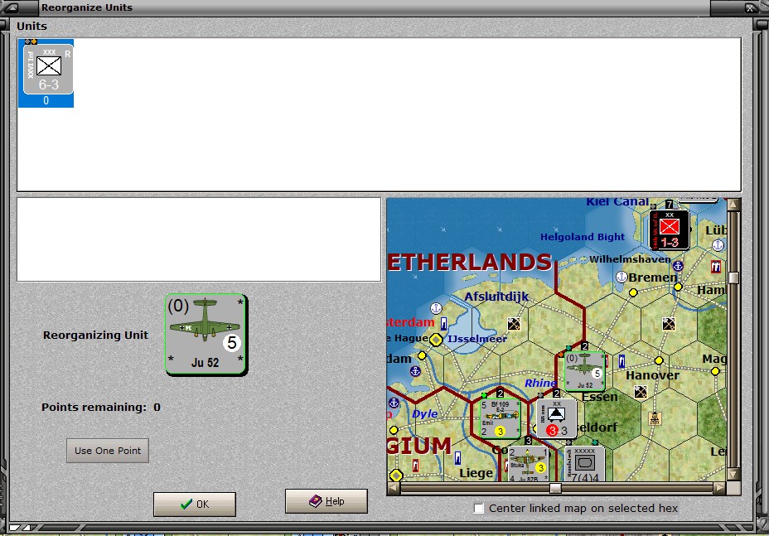Click the blue anchor port at Wilhelmshaven
The height and width of the screenshot is (536, 769).
678,266
